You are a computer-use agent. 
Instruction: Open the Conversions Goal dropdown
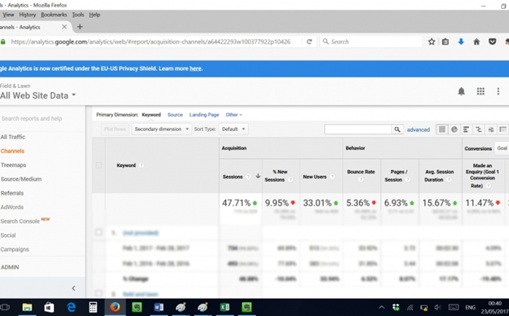point(502,148)
